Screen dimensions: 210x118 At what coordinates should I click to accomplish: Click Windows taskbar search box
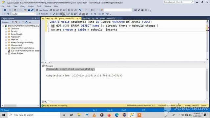click(34, 115)
